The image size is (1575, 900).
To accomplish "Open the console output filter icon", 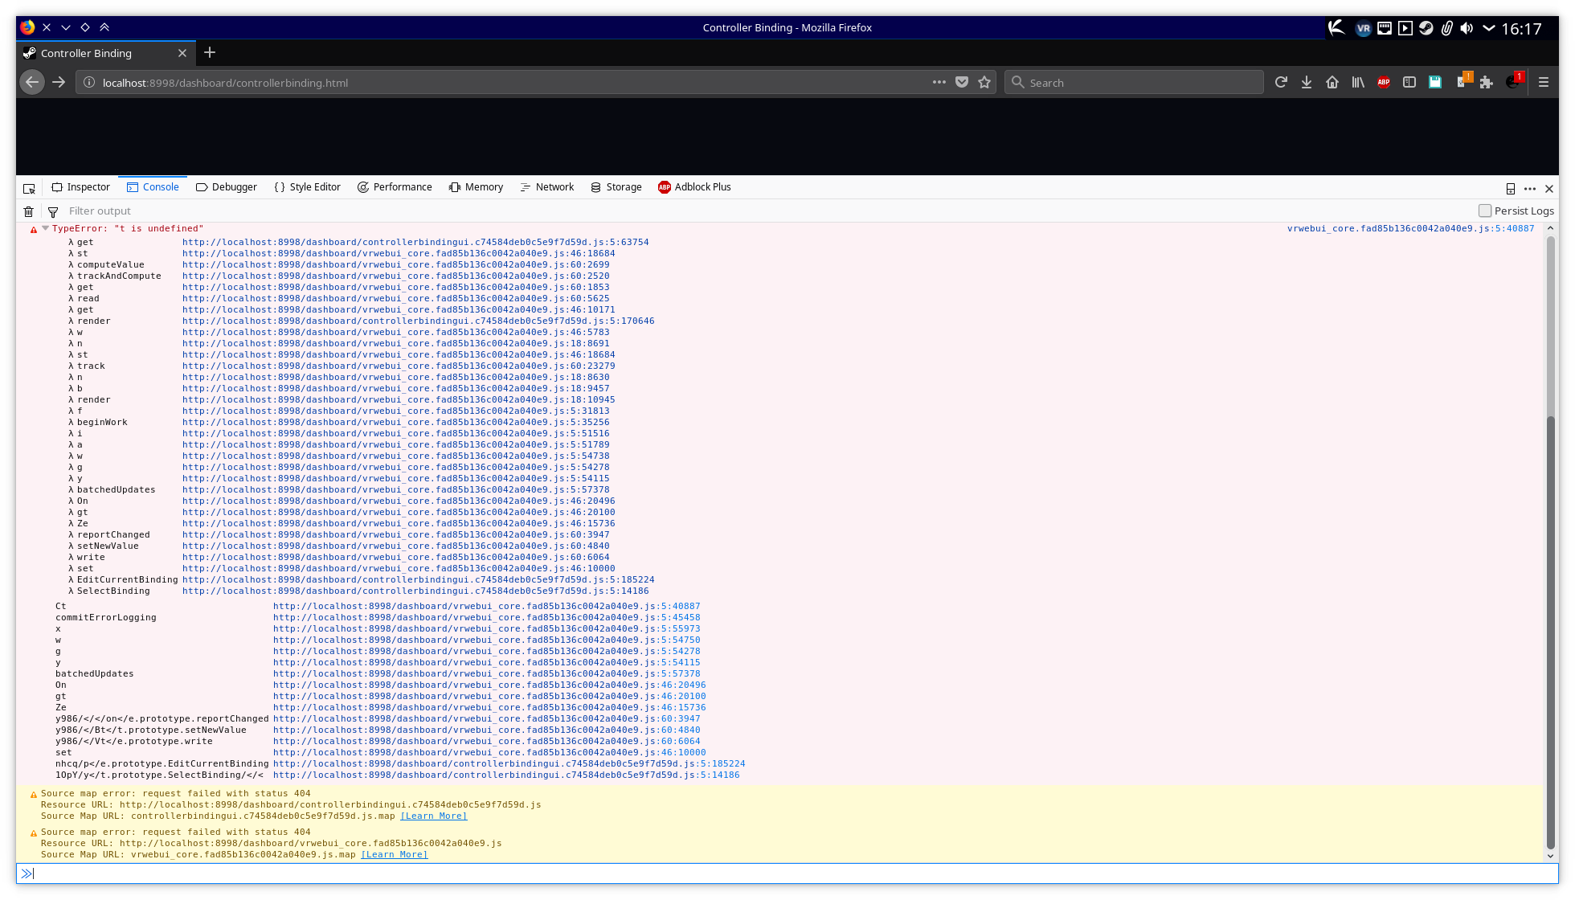I will click(53, 211).
